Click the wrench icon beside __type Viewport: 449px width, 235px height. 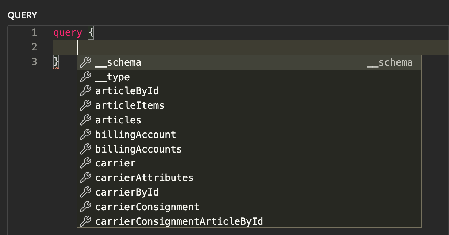coord(85,77)
